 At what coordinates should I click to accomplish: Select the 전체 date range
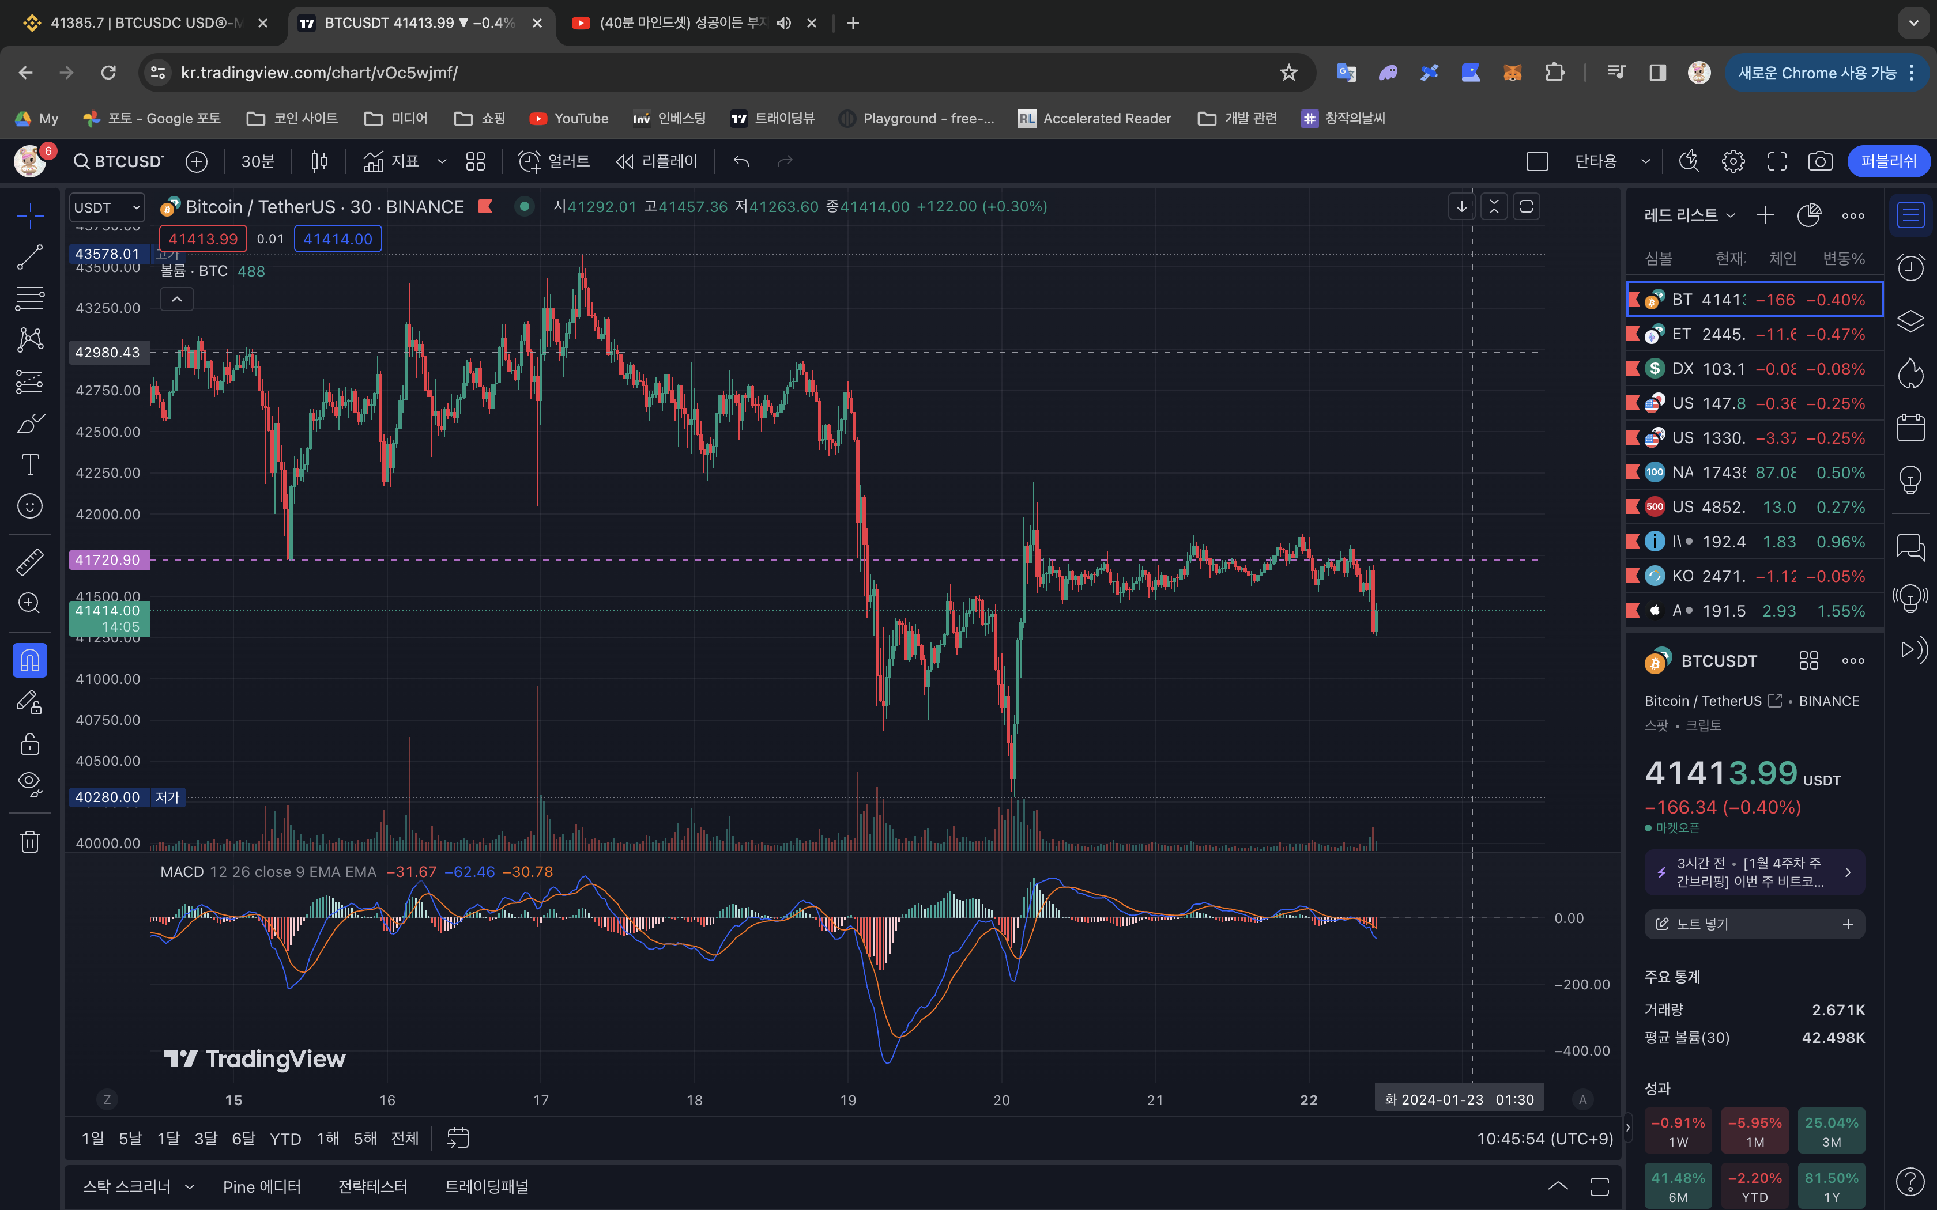[x=405, y=1139]
